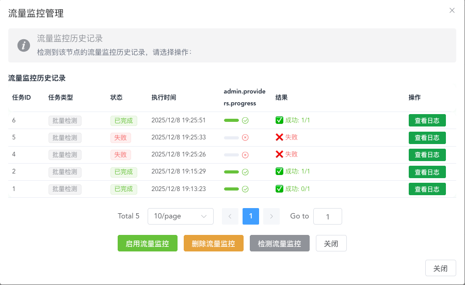
Task: Click green checkmark result icon for task 2
Action: click(x=280, y=171)
